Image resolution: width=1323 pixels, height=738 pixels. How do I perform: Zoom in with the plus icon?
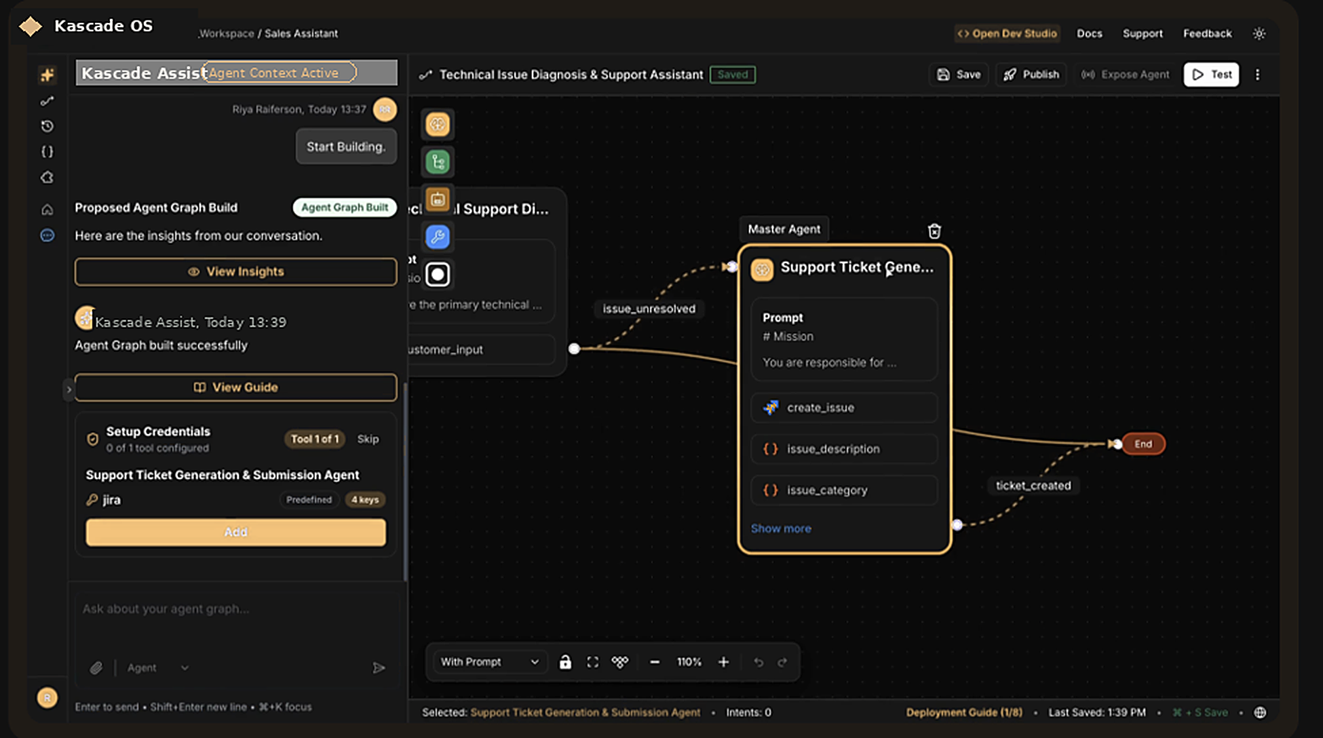[723, 662]
